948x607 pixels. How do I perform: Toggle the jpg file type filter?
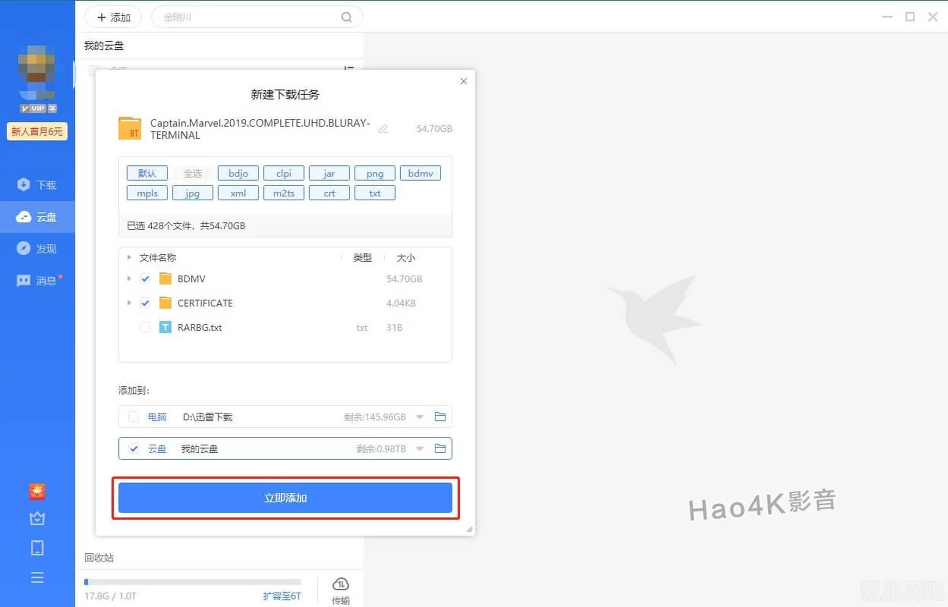pyautogui.click(x=192, y=193)
